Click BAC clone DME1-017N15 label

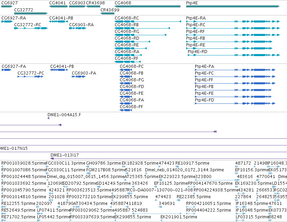pos(14,148)
